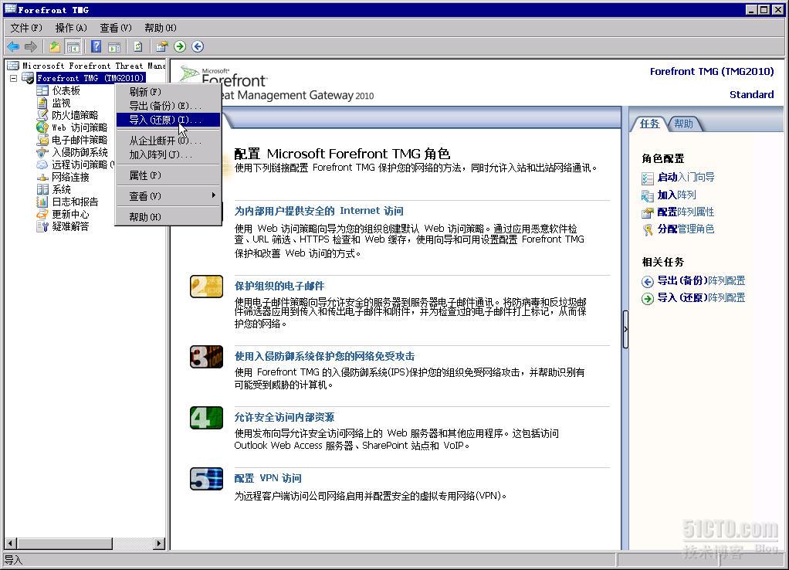The image size is (789, 570).
Task: Choose 刷新(F) from the context menu
Action: point(168,92)
